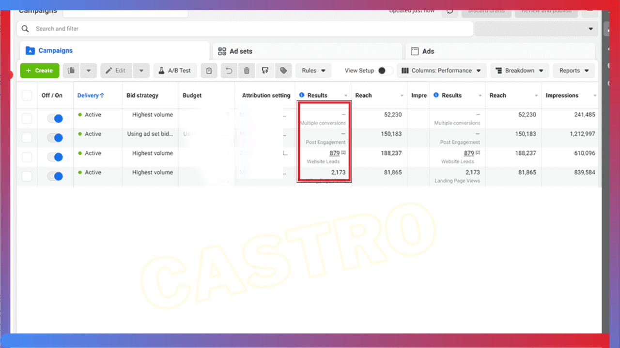Viewport: 620px width, 348px height.
Task: Open the Rules dropdown
Action: tap(313, 71)
